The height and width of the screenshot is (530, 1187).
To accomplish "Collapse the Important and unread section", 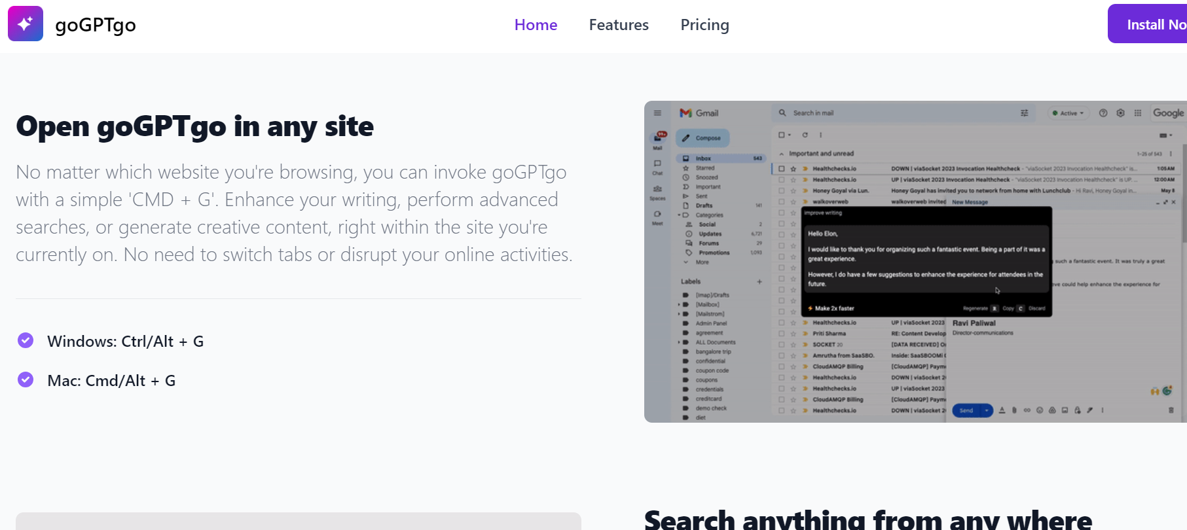I will 781,154.
